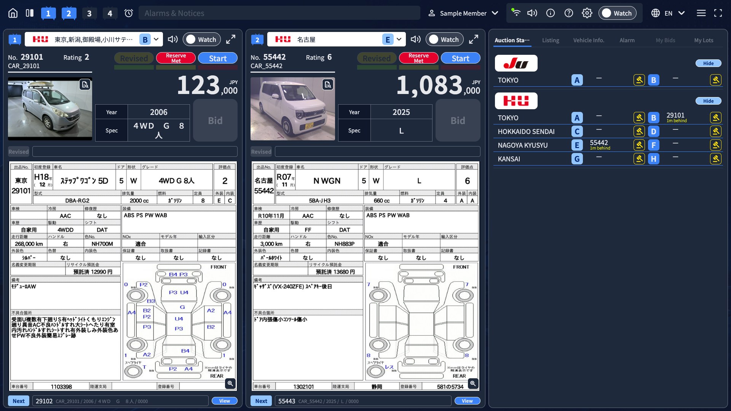Image resolution: width=731 pixels, height=411 pixels.
Task: Open the settings gear icon
Action: 587,13
